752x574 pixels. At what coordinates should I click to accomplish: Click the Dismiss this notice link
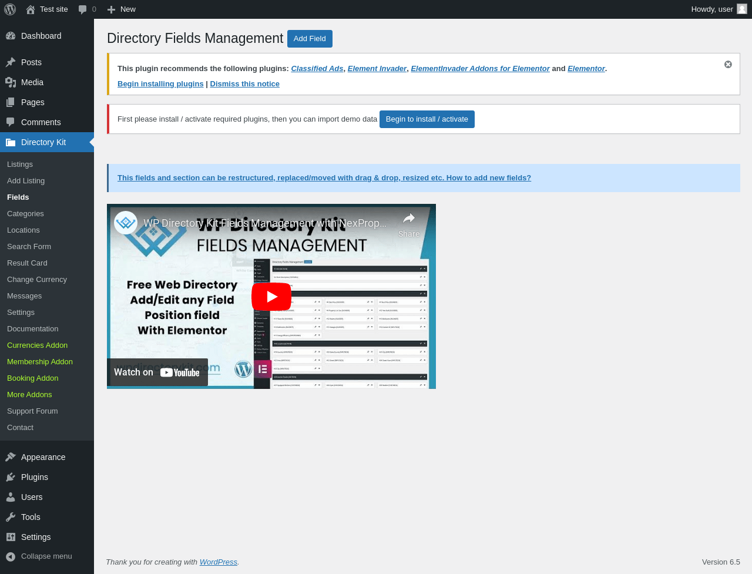[245, 84]
